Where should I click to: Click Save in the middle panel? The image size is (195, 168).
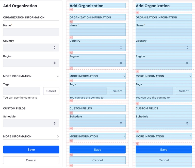[97, 149]
